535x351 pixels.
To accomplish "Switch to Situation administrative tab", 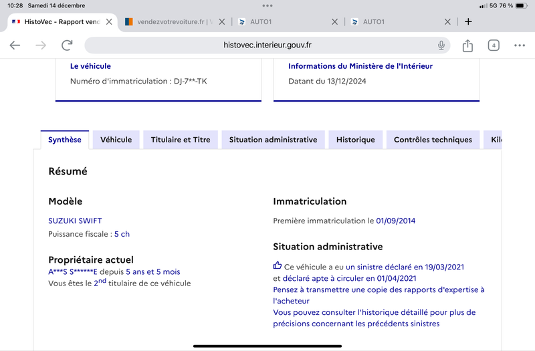I will [x=273, y=140].
